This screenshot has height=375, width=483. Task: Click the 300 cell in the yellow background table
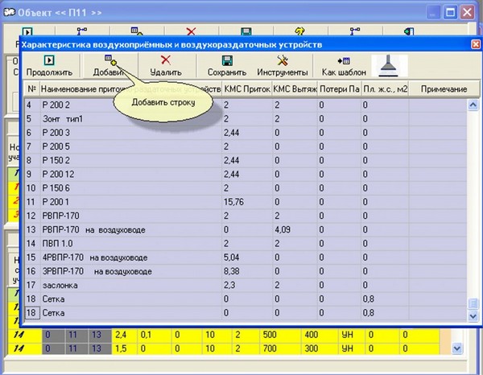[x=320, y=348]
